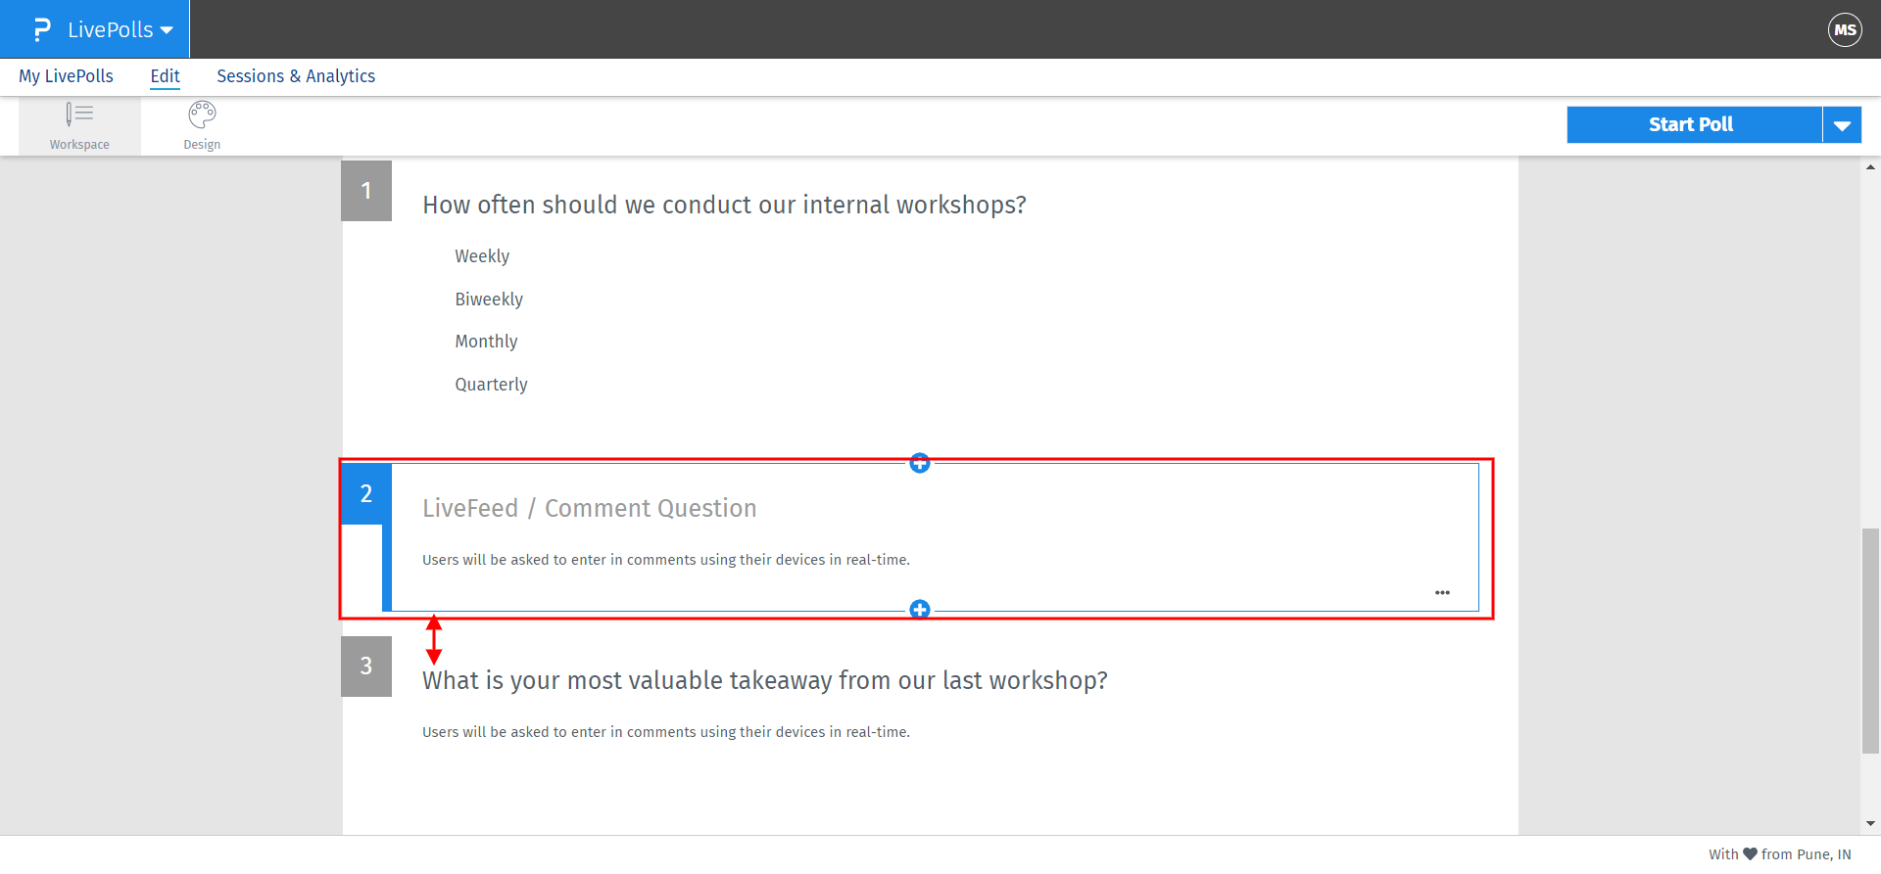Open the Edit tab
This screenshot has height=874, width=1881.
[165, 75]
